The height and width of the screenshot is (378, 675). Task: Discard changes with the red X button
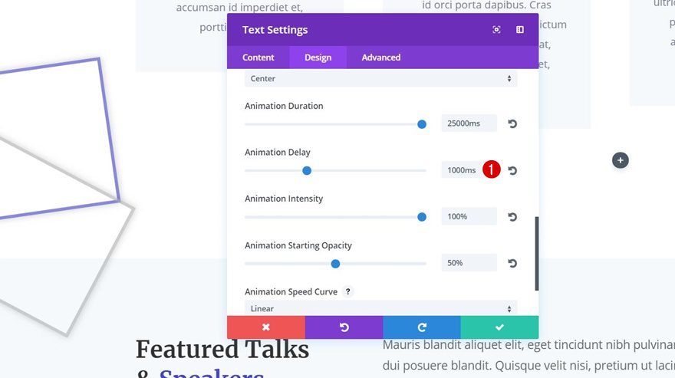tap(266, 327)
